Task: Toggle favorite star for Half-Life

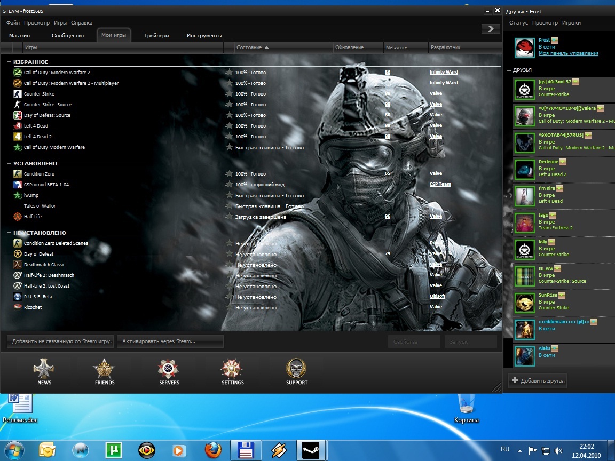Action: click(229, 217)
